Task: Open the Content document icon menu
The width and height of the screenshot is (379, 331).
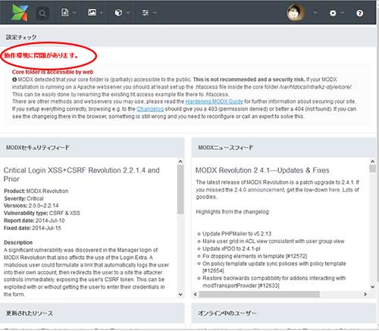Action: pyautogui.click(x=65, y=12)
